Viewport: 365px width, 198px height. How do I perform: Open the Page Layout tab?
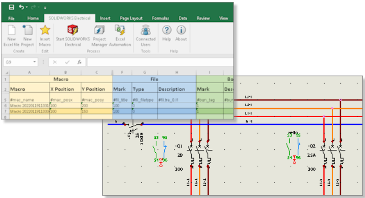coord(131,18)
